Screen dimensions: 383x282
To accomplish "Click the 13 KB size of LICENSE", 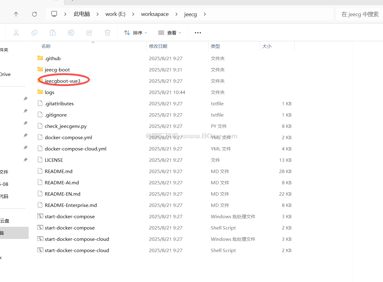I will tap(285, 160).
